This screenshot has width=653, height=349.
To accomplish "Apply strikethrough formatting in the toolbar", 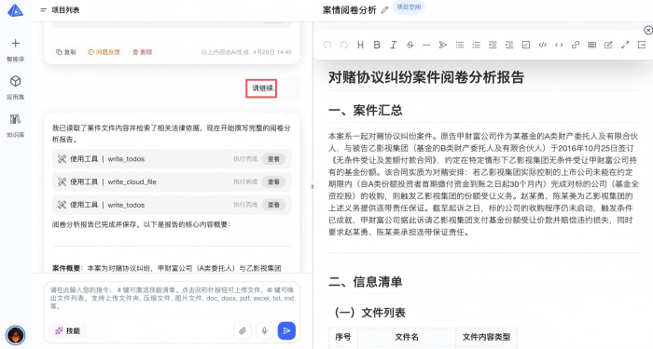I will [x=410, y=45].
